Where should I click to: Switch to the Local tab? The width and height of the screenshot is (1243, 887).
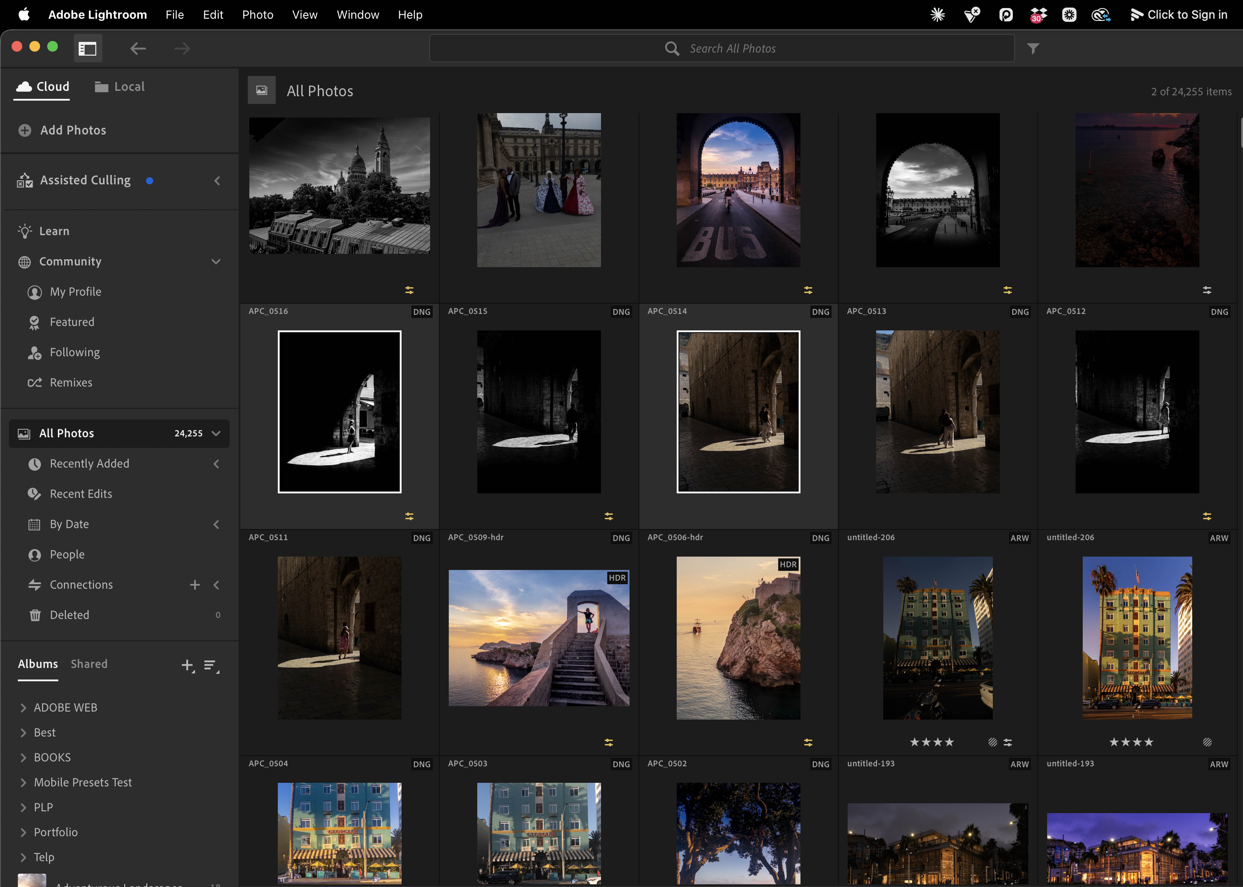(x=120, y=86)
